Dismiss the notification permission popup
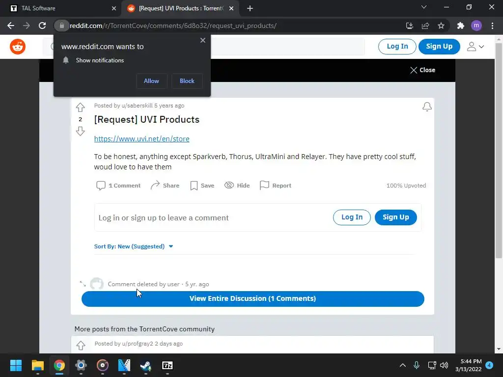The image size is (503, 377). [x=203, y=40]
